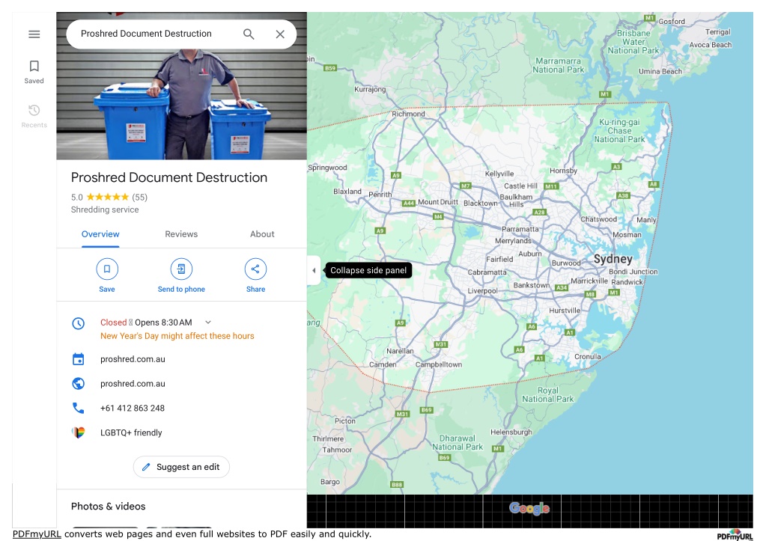Click Blacktown label on map
The image size is (766, 541).
click(x=480, y=203)
